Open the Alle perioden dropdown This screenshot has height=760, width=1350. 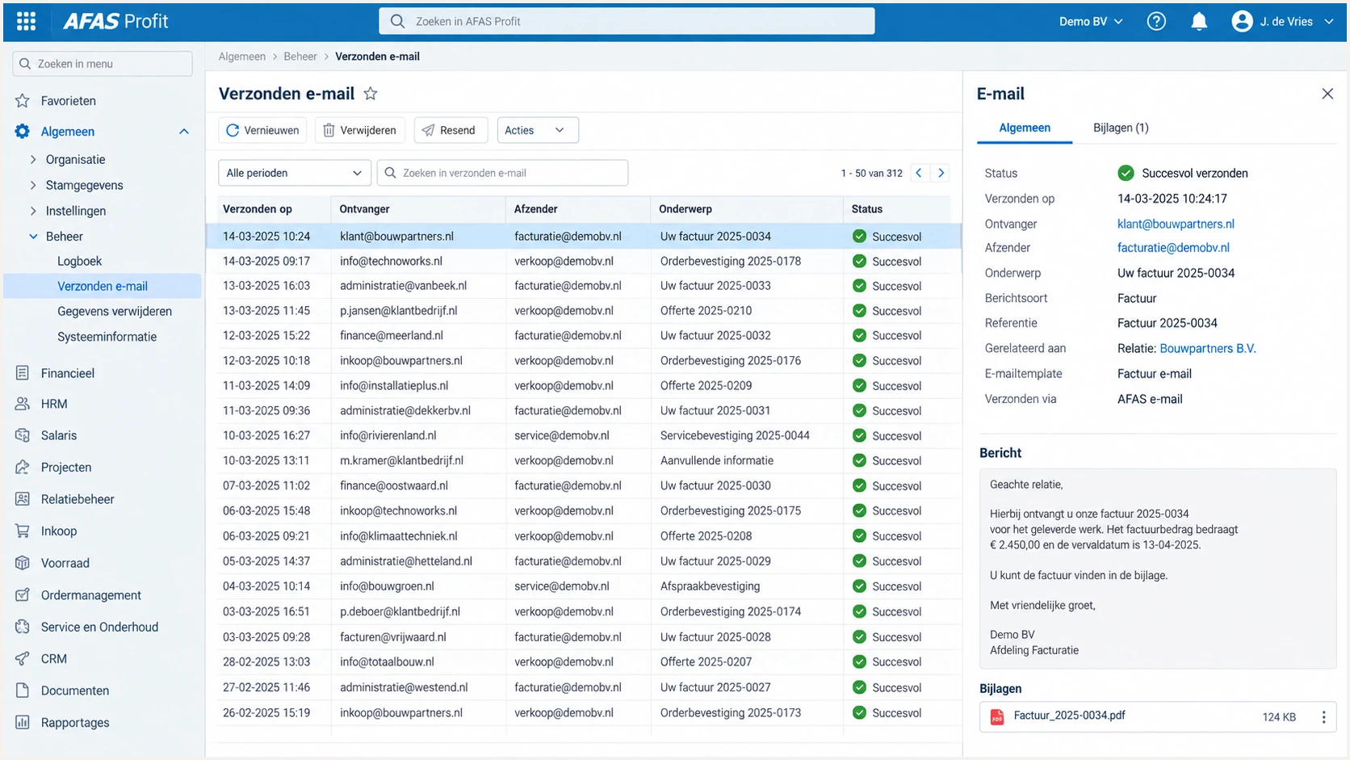(295, 173)
